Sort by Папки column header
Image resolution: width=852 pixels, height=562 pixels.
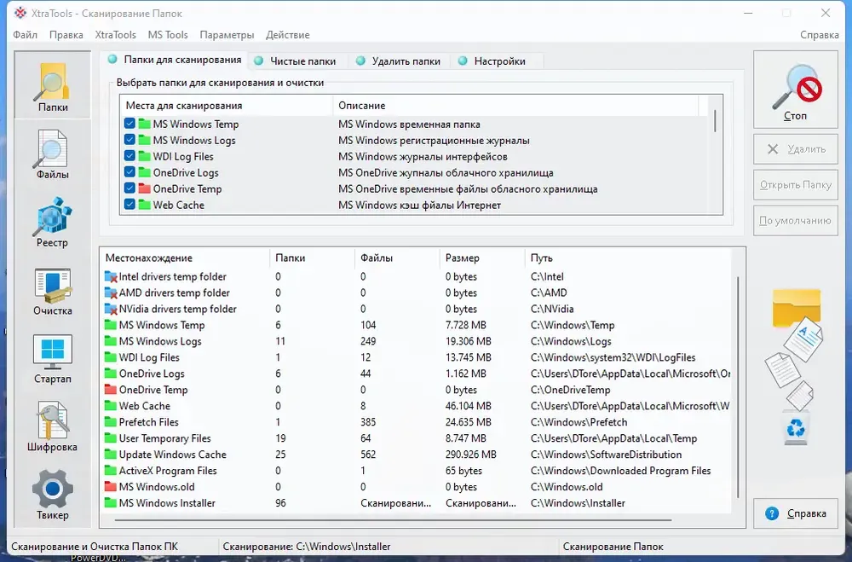coord(312,258)
